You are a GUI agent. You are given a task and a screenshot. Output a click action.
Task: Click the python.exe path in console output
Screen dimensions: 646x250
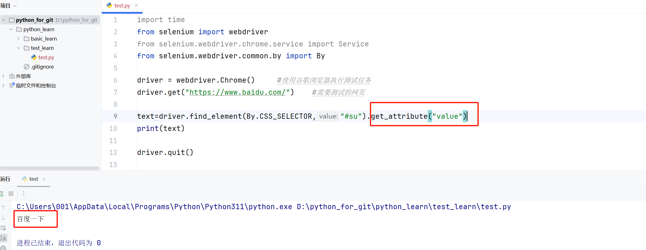pos(154,207)
